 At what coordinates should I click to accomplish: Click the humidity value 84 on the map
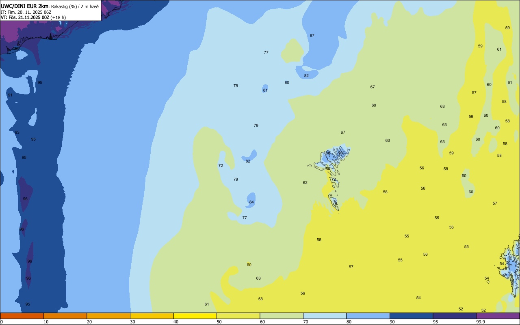point(251,202)
